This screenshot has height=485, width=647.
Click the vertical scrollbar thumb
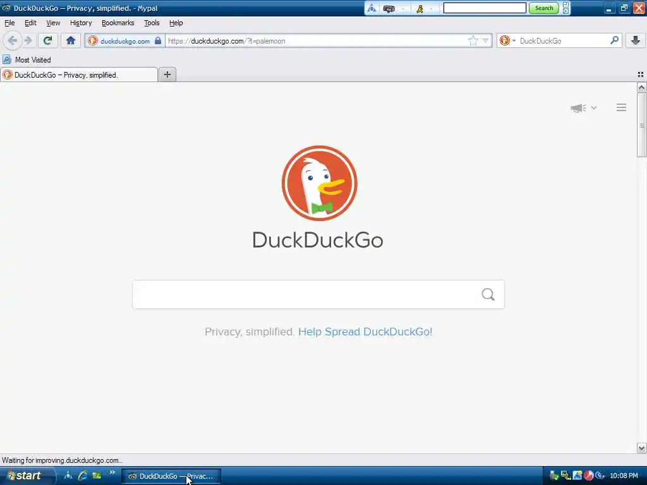coord(641,125)
